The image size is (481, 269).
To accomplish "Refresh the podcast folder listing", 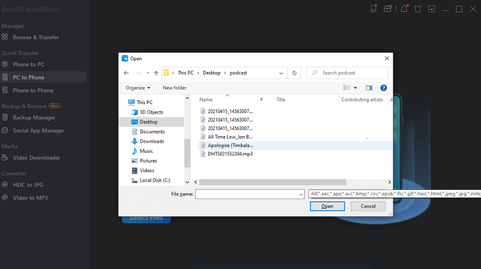I will (294, 73).
